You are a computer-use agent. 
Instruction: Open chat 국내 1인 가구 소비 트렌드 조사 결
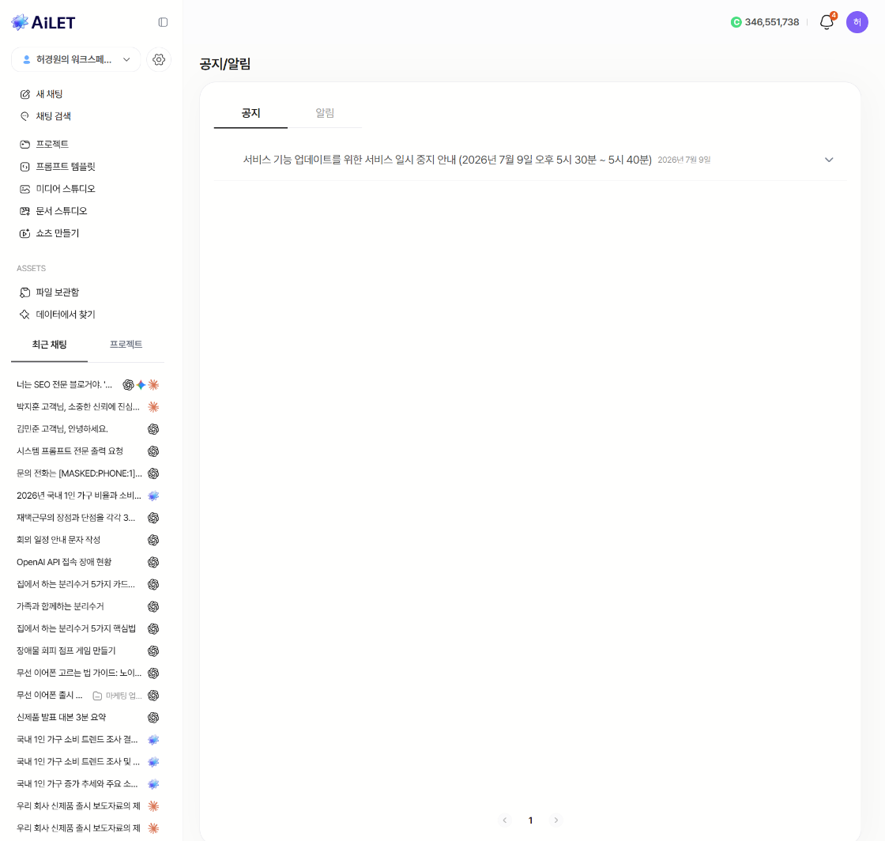click(x=77, y=739)
